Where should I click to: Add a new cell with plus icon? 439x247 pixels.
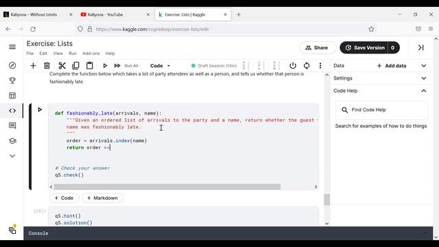33,66
